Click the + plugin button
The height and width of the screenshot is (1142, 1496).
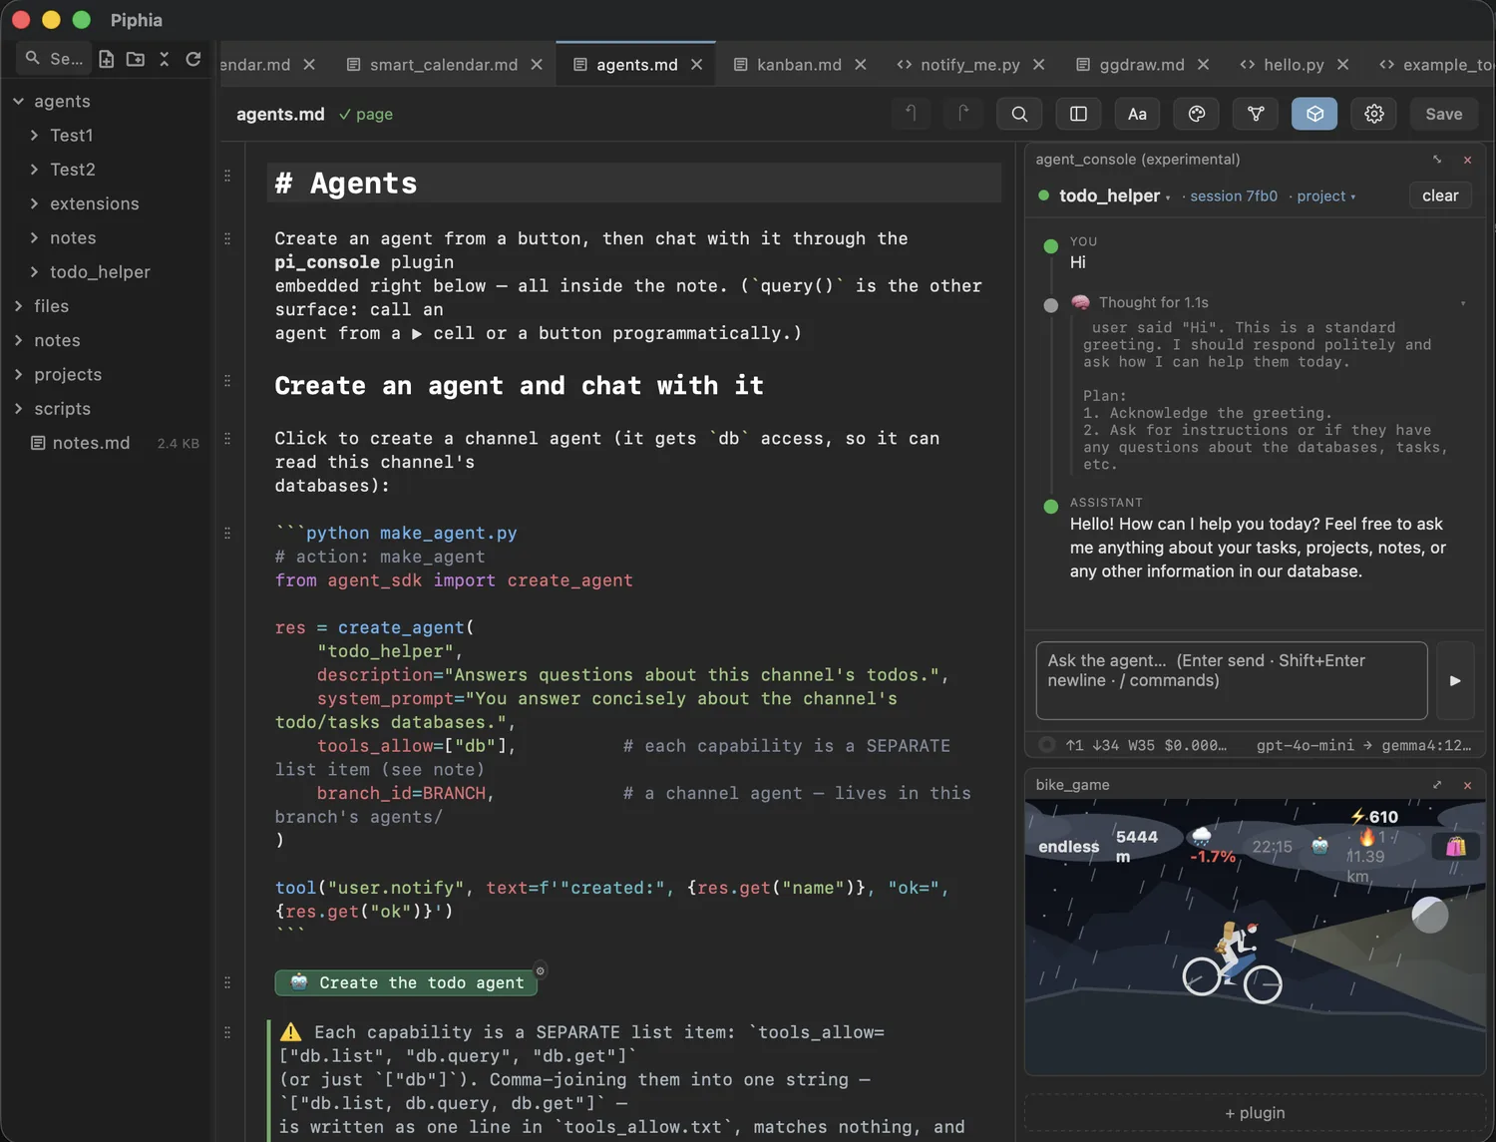coord(1255,1113)
